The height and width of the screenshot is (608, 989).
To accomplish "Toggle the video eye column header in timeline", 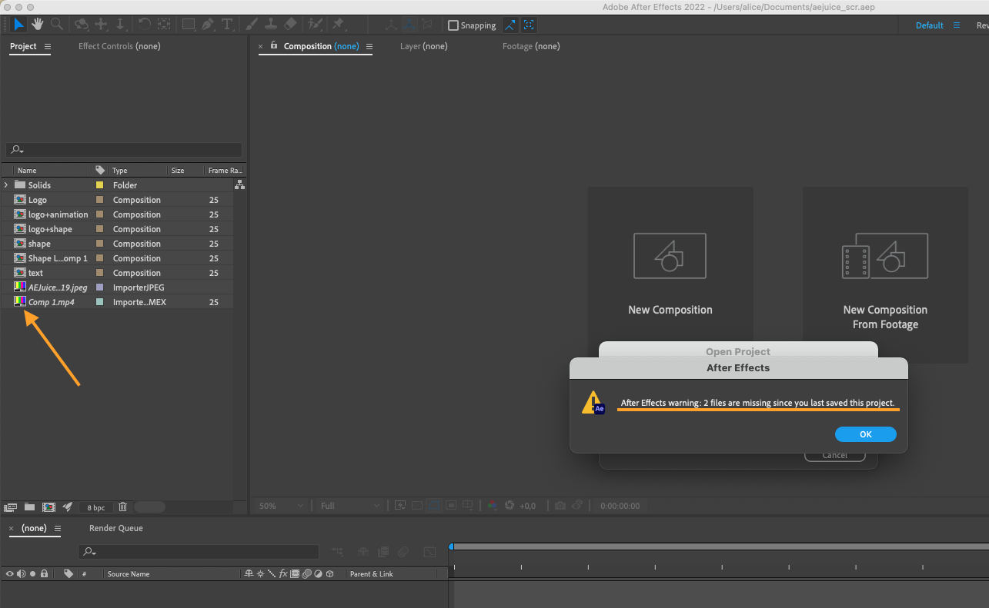I will coord(9,573).
